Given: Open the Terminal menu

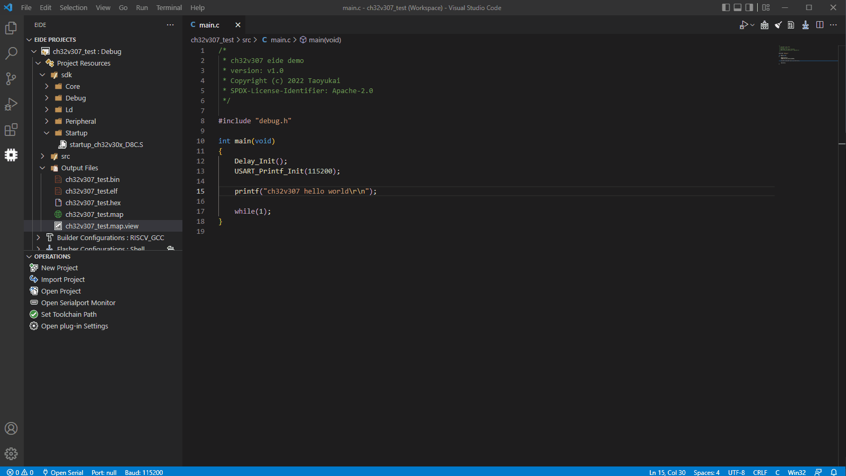Looking at the screenshot, I should point(169,7).
